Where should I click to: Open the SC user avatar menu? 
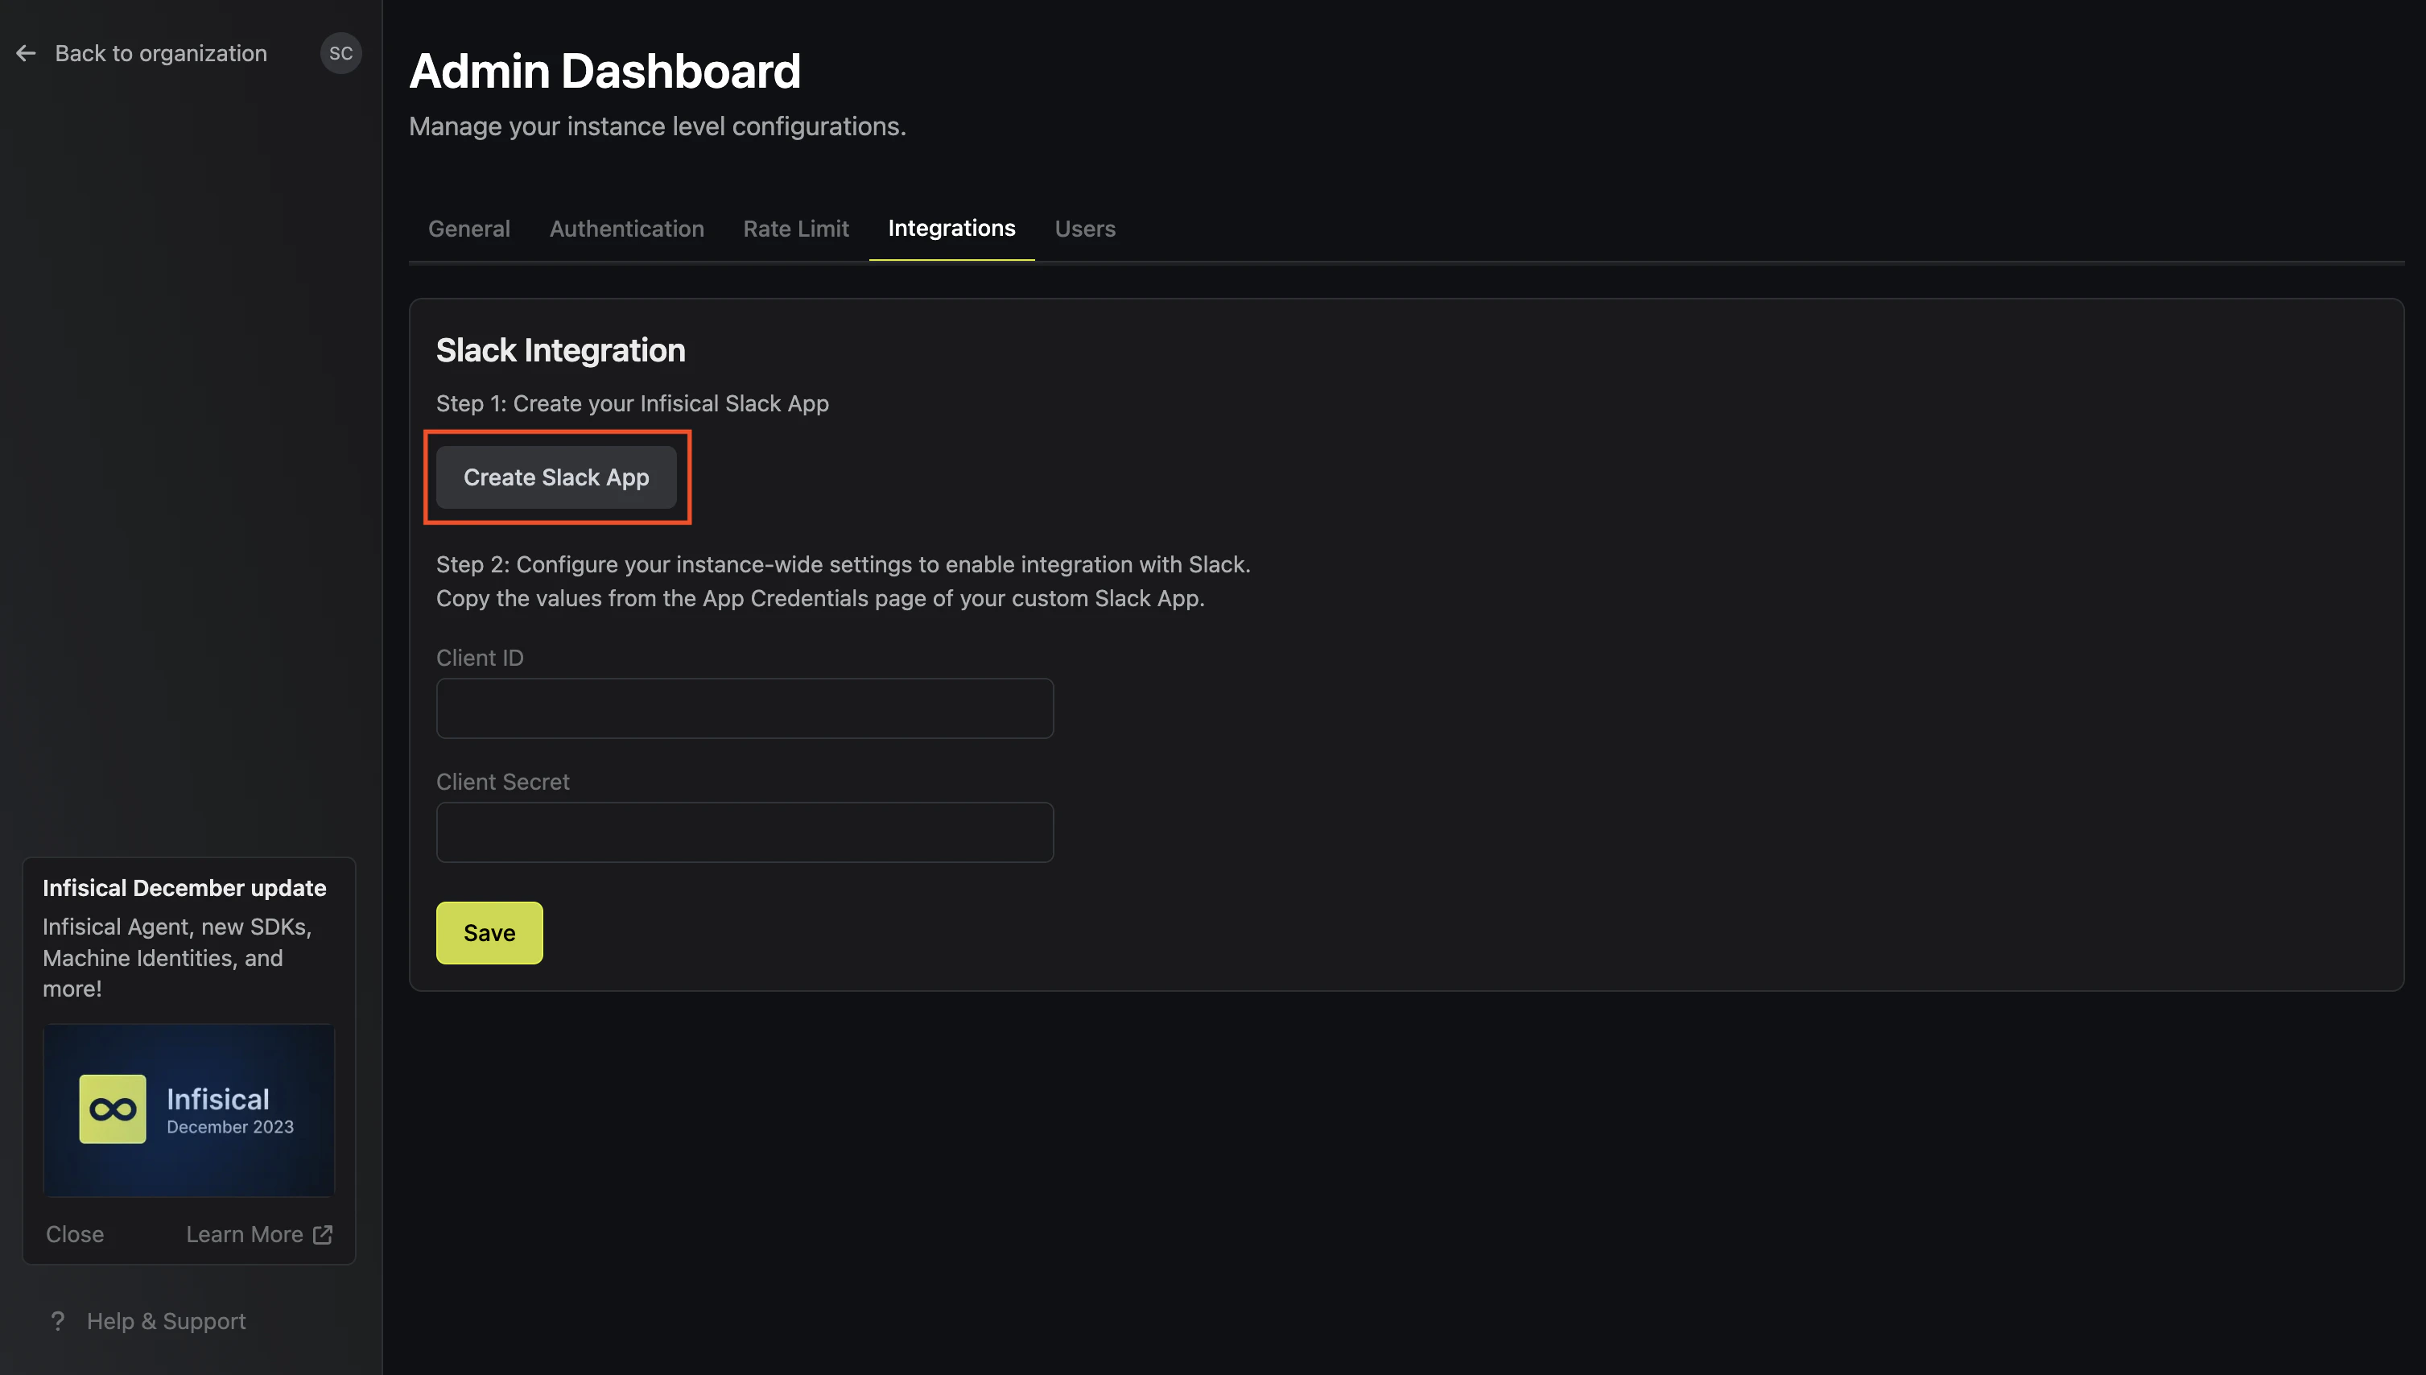[x=340, y=54]
